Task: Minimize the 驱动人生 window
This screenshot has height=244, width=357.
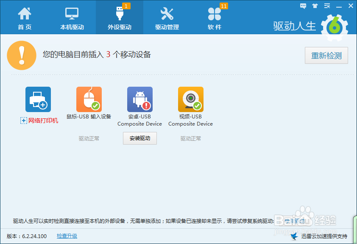Action: (x=339, y=6)
